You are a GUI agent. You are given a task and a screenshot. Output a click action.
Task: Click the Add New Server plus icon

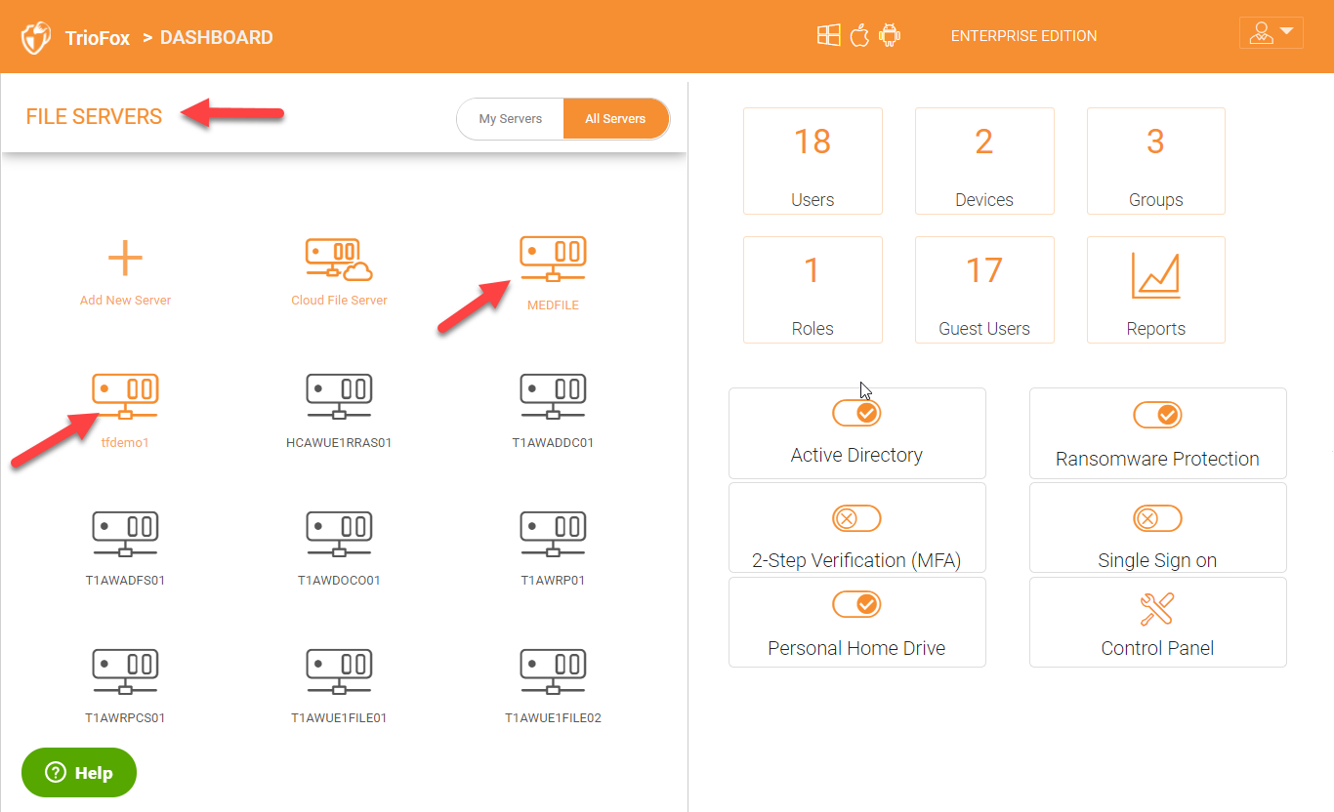coord(125,259)
